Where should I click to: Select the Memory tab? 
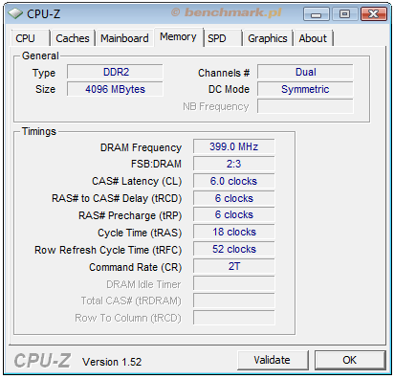[178, 37]
